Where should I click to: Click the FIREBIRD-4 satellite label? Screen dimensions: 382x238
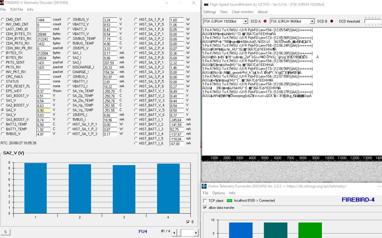pyautogui.click(x=358, y=200)
